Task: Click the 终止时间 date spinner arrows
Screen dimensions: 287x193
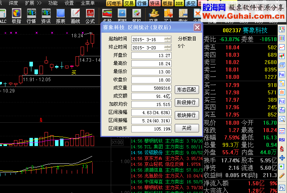Action: point(167,47)
